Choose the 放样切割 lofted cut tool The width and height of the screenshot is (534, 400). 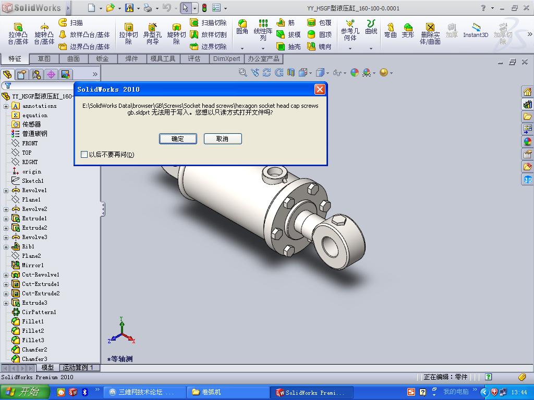(208, 34)
